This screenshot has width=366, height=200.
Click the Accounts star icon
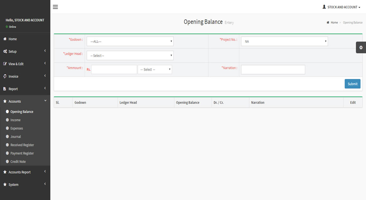(x=5, y=101)
